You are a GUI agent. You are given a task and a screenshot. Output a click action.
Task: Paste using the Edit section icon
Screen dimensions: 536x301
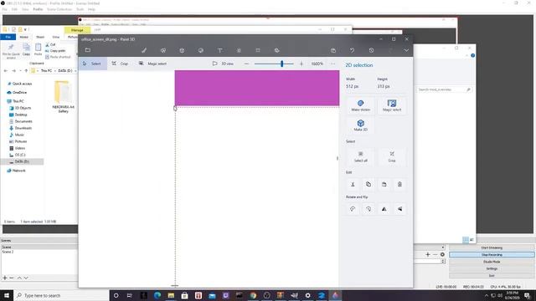(384, 184)
